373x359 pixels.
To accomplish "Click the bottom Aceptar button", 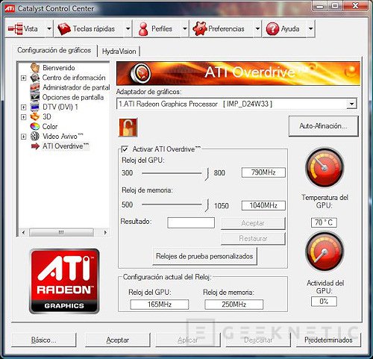I will pyautogui.click(x=118, y=340).
